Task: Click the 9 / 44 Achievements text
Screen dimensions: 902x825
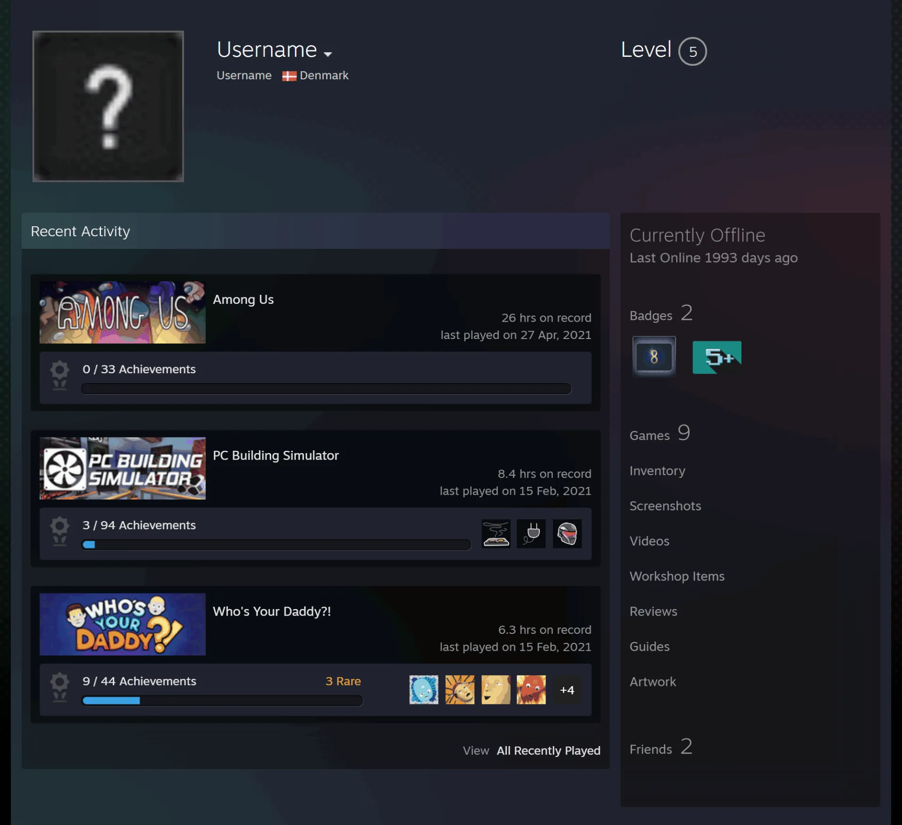Action: 140,681
